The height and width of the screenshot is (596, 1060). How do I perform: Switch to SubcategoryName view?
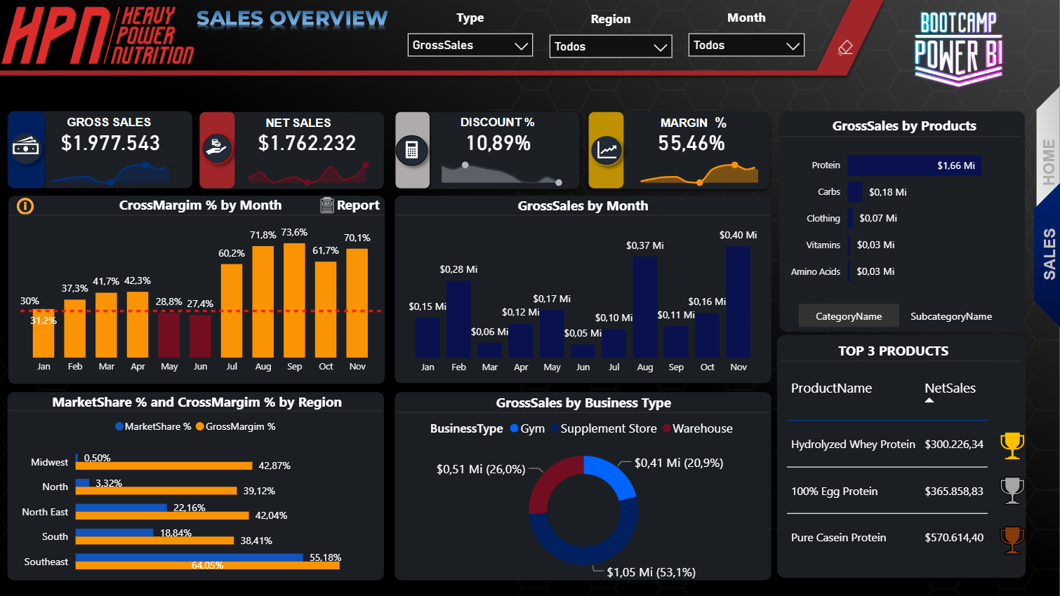point(951,316)
